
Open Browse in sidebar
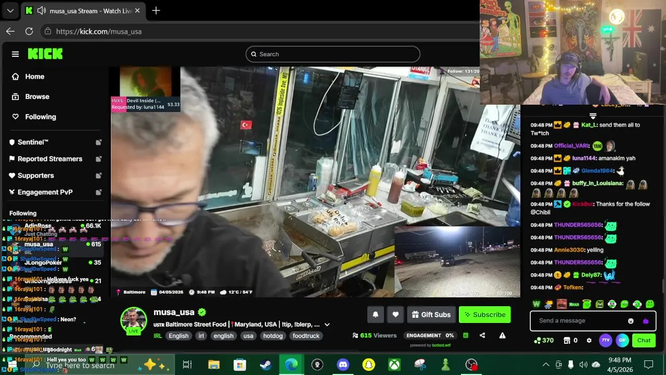click(x=31, y=97)
